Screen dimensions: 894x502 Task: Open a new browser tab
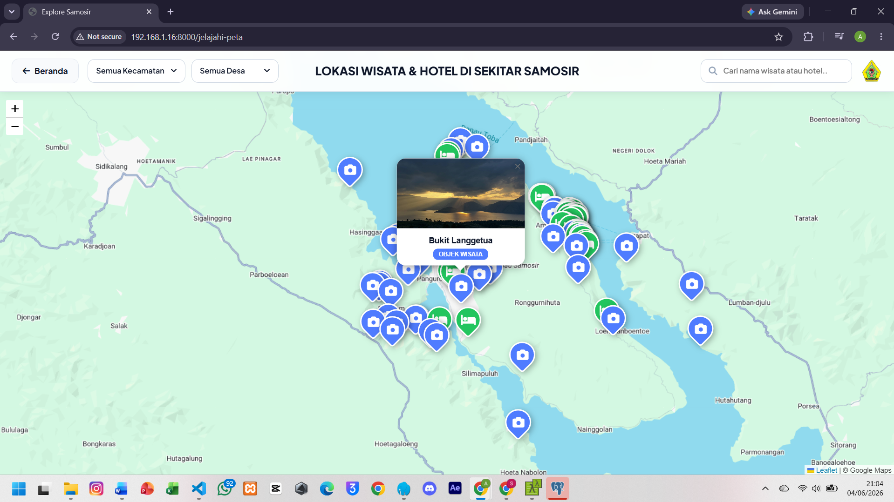coord(171,12)
